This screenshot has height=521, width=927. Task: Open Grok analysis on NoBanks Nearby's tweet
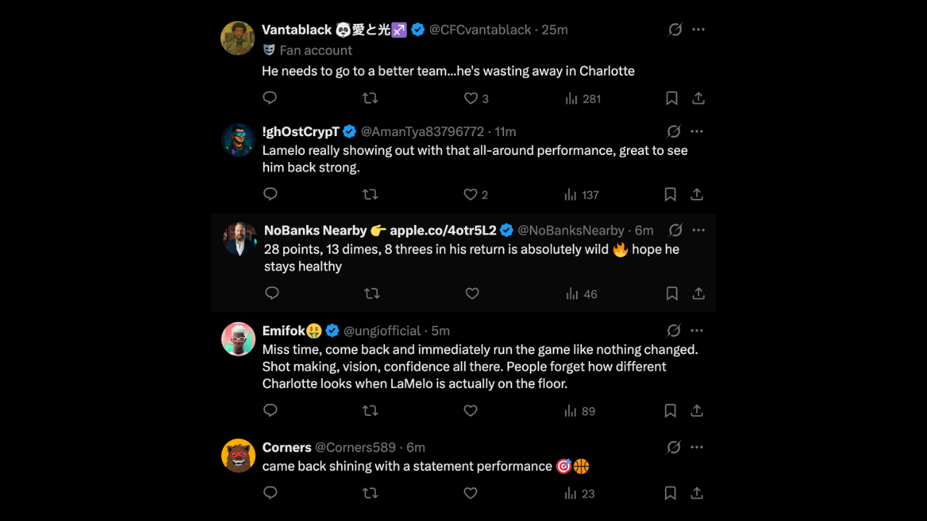point(675,230)
